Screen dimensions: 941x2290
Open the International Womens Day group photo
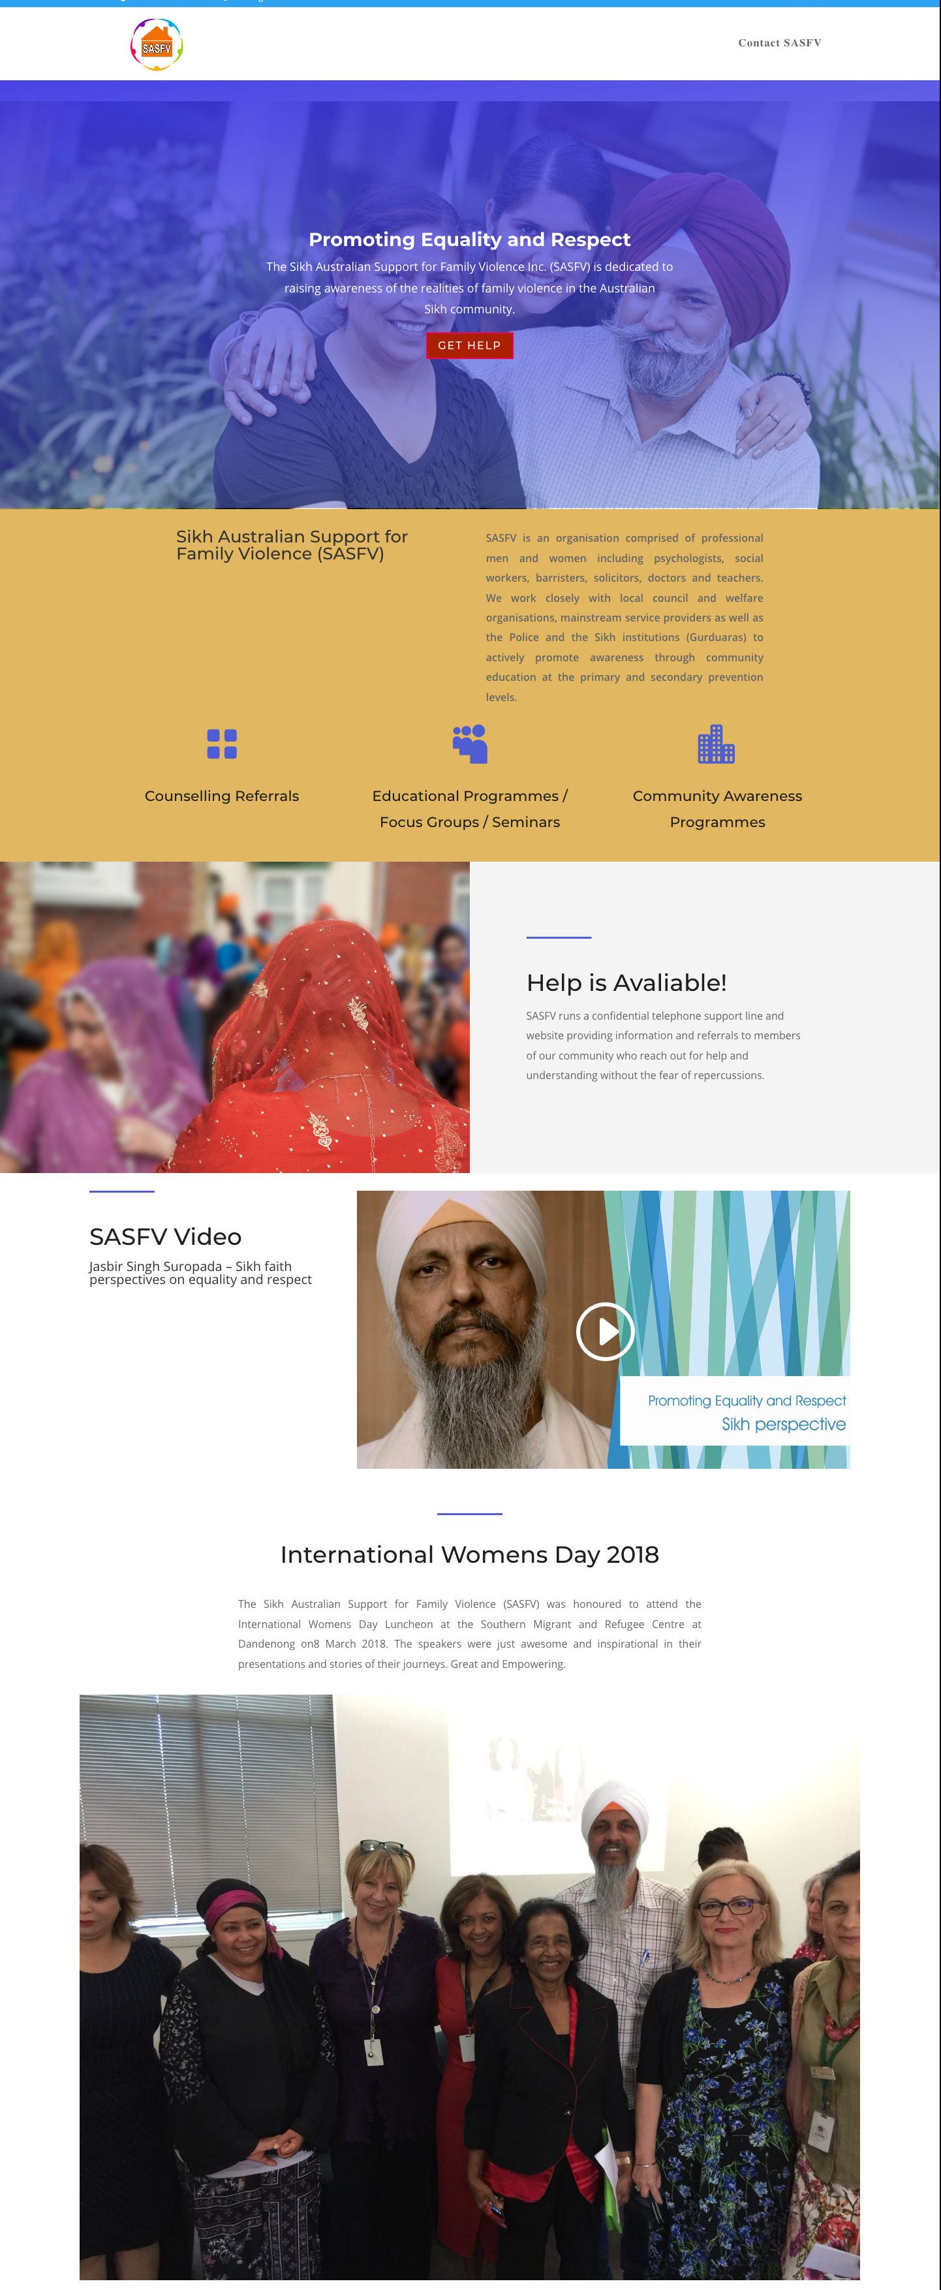(469, 1986)
